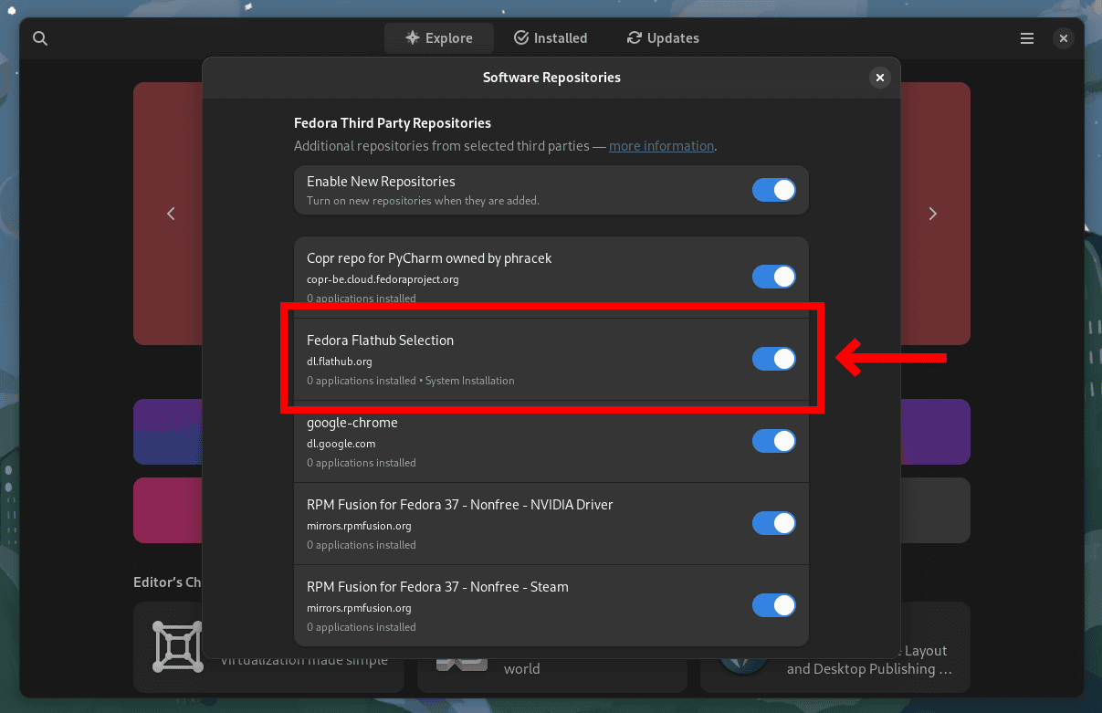Select the Explore tab
This screenshot has width=1102, height=713.
point(439,37)
